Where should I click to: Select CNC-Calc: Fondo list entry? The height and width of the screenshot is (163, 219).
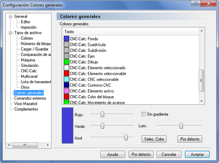click(x=84, y=39)
